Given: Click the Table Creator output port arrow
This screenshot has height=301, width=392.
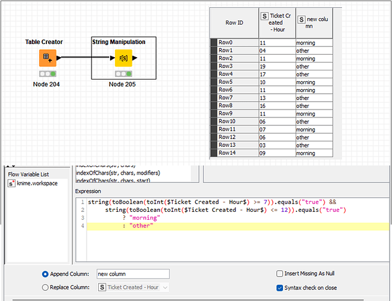Looking at the screenshot, I should point(59,58).
